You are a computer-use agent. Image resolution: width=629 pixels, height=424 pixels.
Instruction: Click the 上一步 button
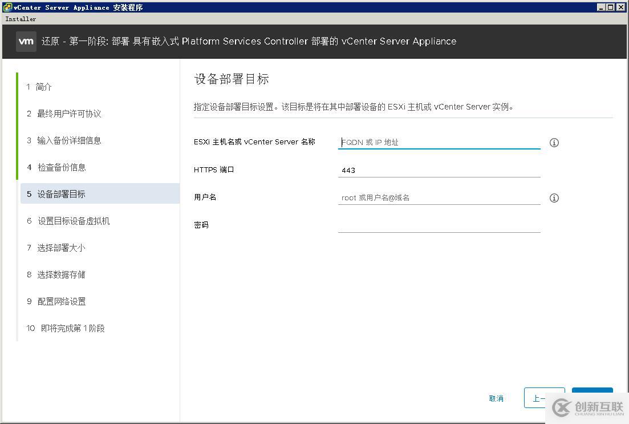point(544,398)
